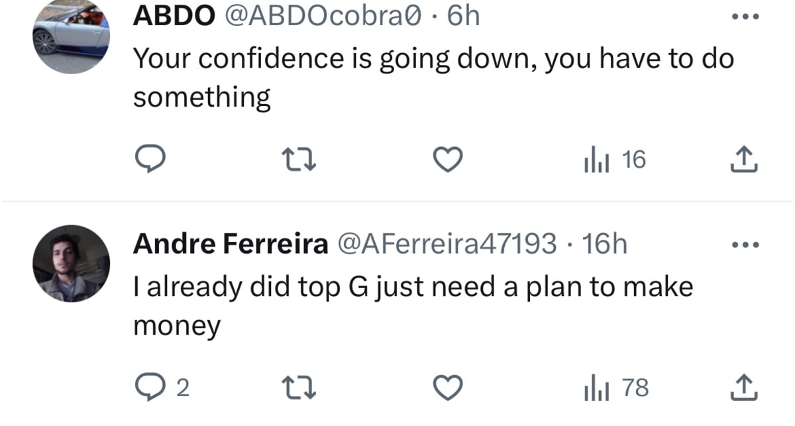795x426 pixels.
Task: Open the reply composer on ABDO's tweet
Action: [x=150, y=159]
